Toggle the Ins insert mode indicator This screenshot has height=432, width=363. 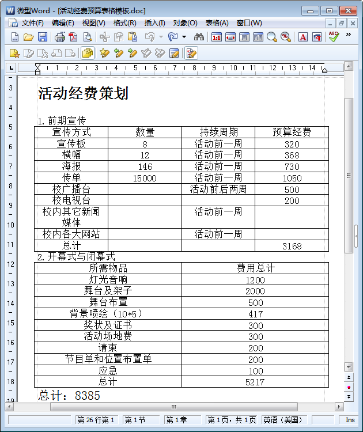coord(350,420)
